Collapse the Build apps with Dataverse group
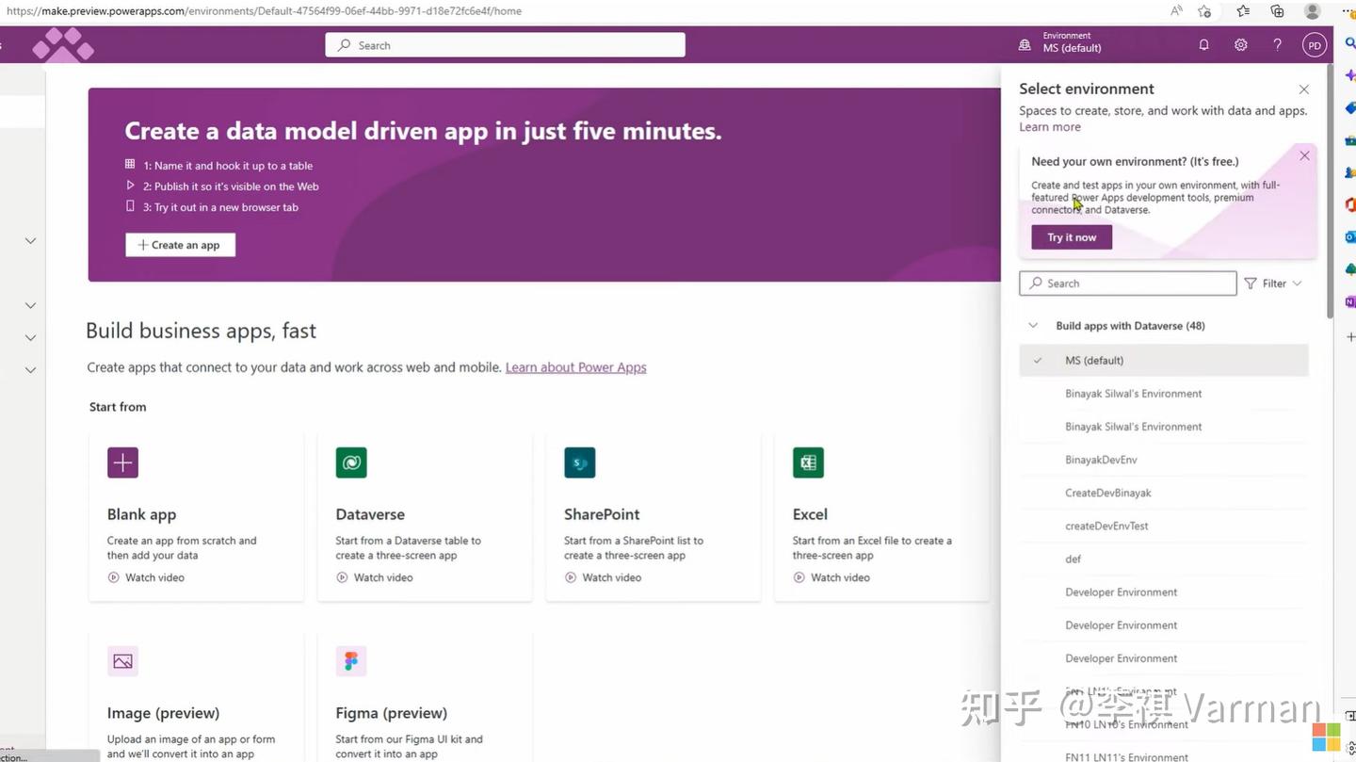 coord(1033,326)
